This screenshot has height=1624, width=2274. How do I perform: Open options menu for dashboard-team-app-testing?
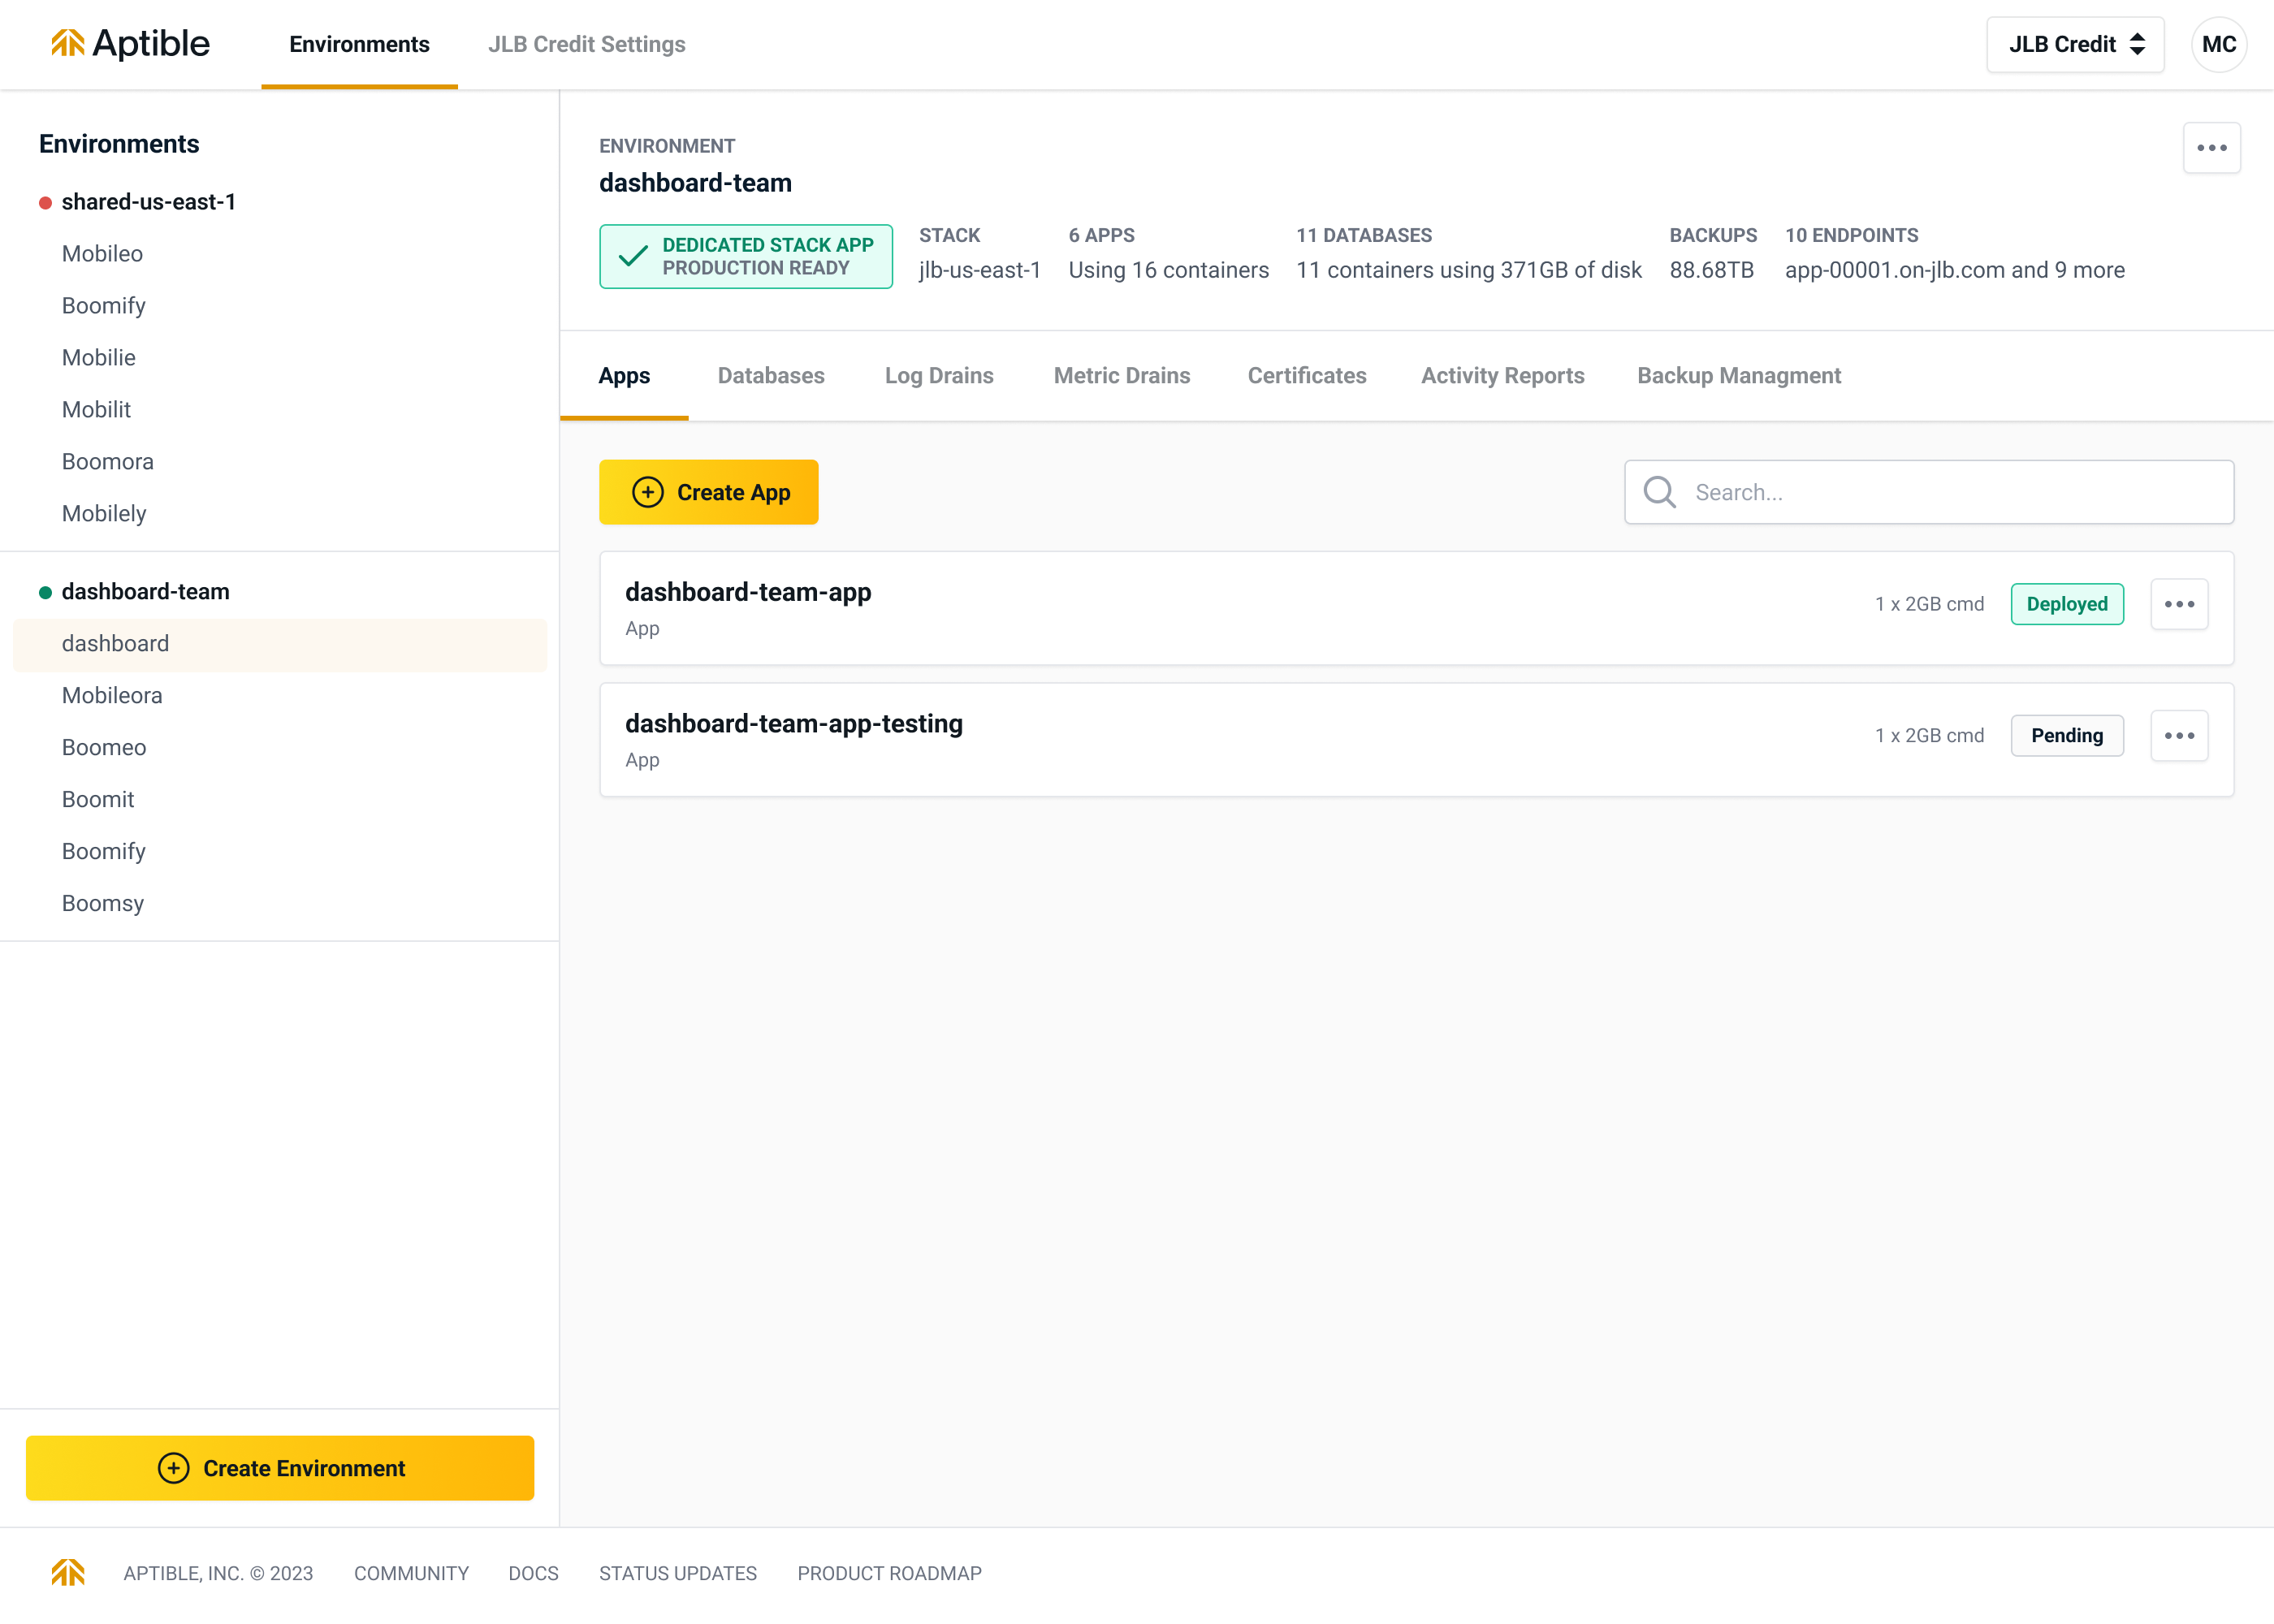[x=2179, y=736]
